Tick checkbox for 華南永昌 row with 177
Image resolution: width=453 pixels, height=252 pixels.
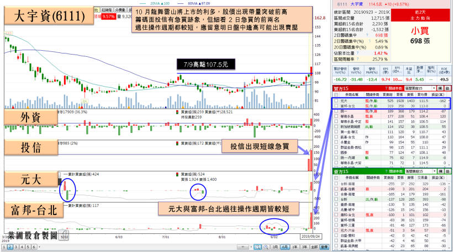(x=336, y=116)
